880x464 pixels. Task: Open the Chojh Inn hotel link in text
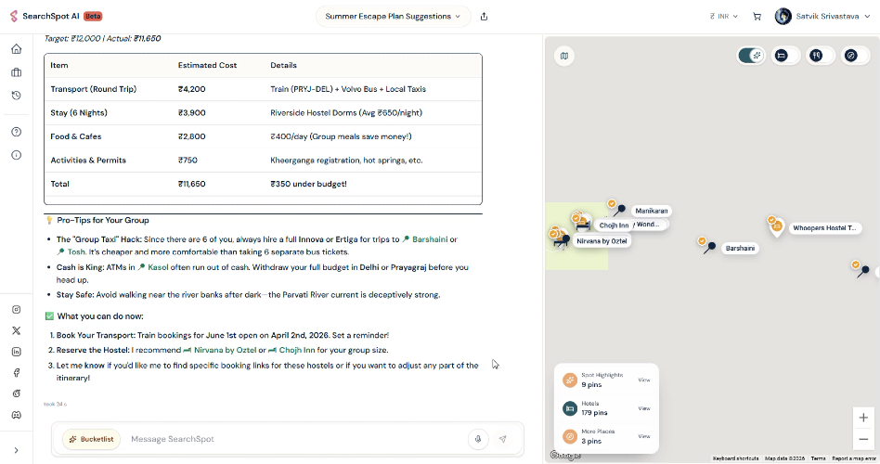pos(291,350)
